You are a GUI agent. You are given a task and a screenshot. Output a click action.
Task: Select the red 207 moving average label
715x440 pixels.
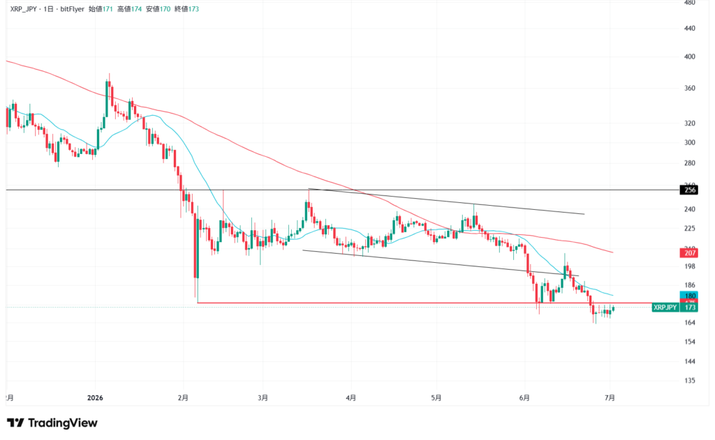point(688,253)
